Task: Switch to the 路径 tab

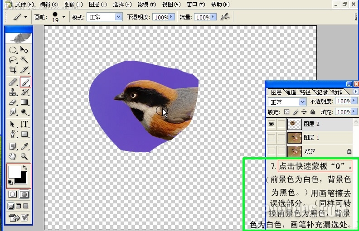Action: tap(305, 92)
